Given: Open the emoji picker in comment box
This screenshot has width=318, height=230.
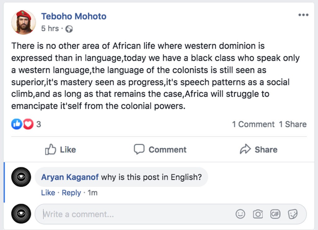Looking at the screenshot, I should 240,214.
